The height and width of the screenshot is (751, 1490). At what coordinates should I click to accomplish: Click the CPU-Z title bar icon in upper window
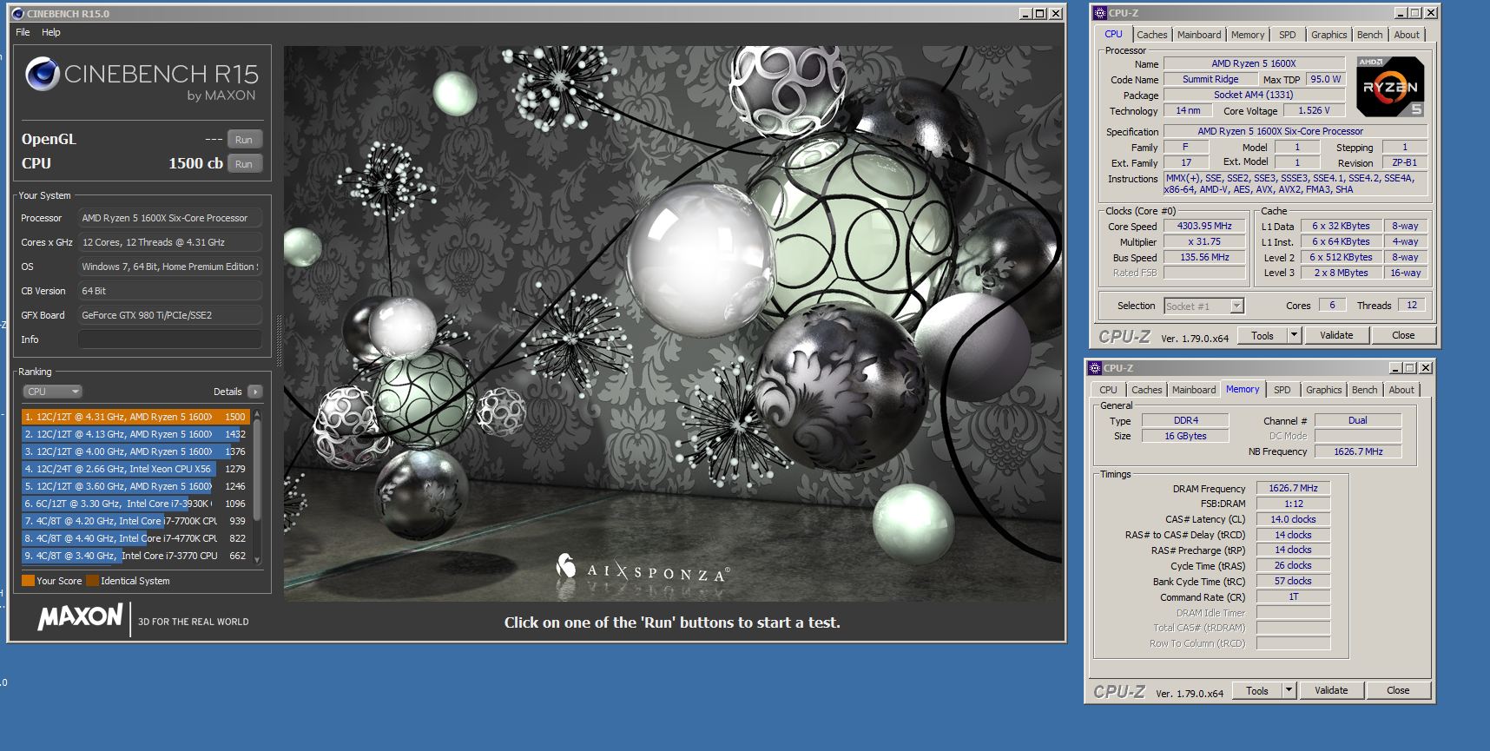pos(1100,13)
